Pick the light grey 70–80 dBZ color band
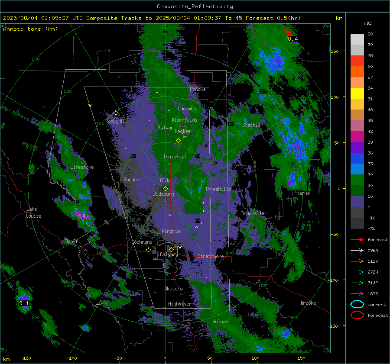The width and height of the screenshot is (390, 364). 357,39
